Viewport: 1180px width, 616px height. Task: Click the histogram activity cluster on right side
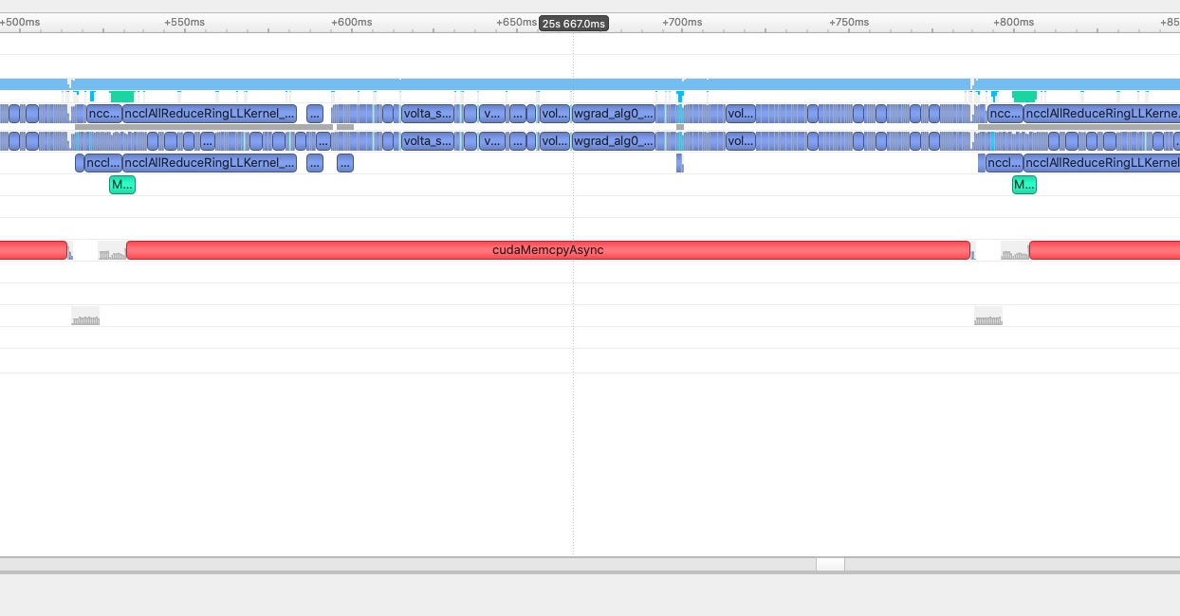pos(988,315)
